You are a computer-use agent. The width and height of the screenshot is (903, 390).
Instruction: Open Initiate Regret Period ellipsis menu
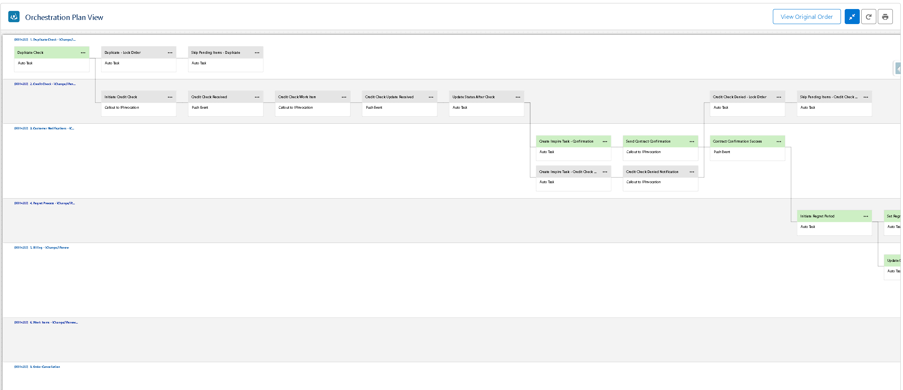pyautogui.click(x=866, y=216)
